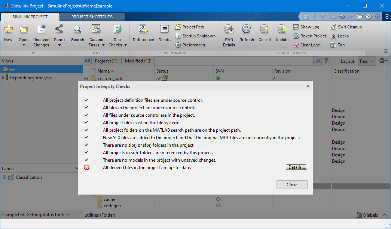Open the Layout Tree dropdown
Viewport: 391px width, 229px height.
pos(367,61)
